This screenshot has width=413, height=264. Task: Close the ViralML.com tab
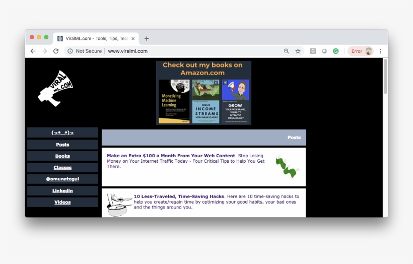pos(133,38)
